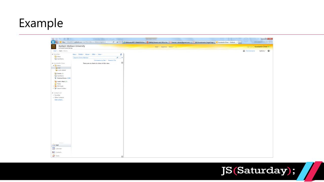Click the browser home icon
Screen dimensions: 324x182
(x=266, y=42)
